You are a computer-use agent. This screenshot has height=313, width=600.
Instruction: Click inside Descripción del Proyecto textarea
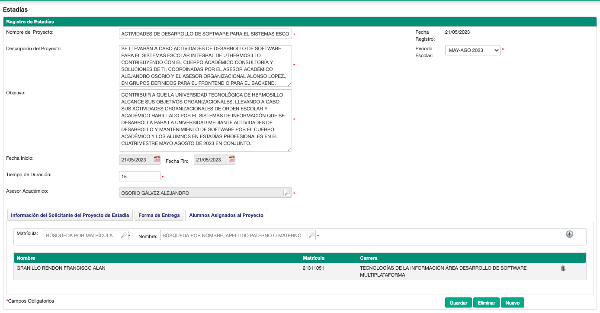(x=205, y=66)
